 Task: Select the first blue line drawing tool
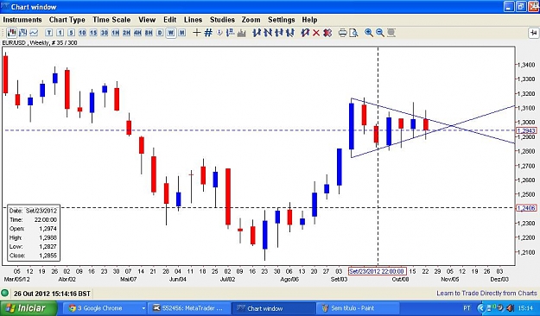tap(257, 33)
